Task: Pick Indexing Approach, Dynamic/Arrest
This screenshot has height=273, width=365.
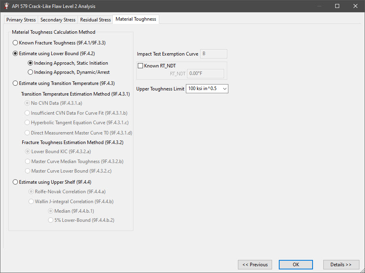Action: click(x=69, y=72)
